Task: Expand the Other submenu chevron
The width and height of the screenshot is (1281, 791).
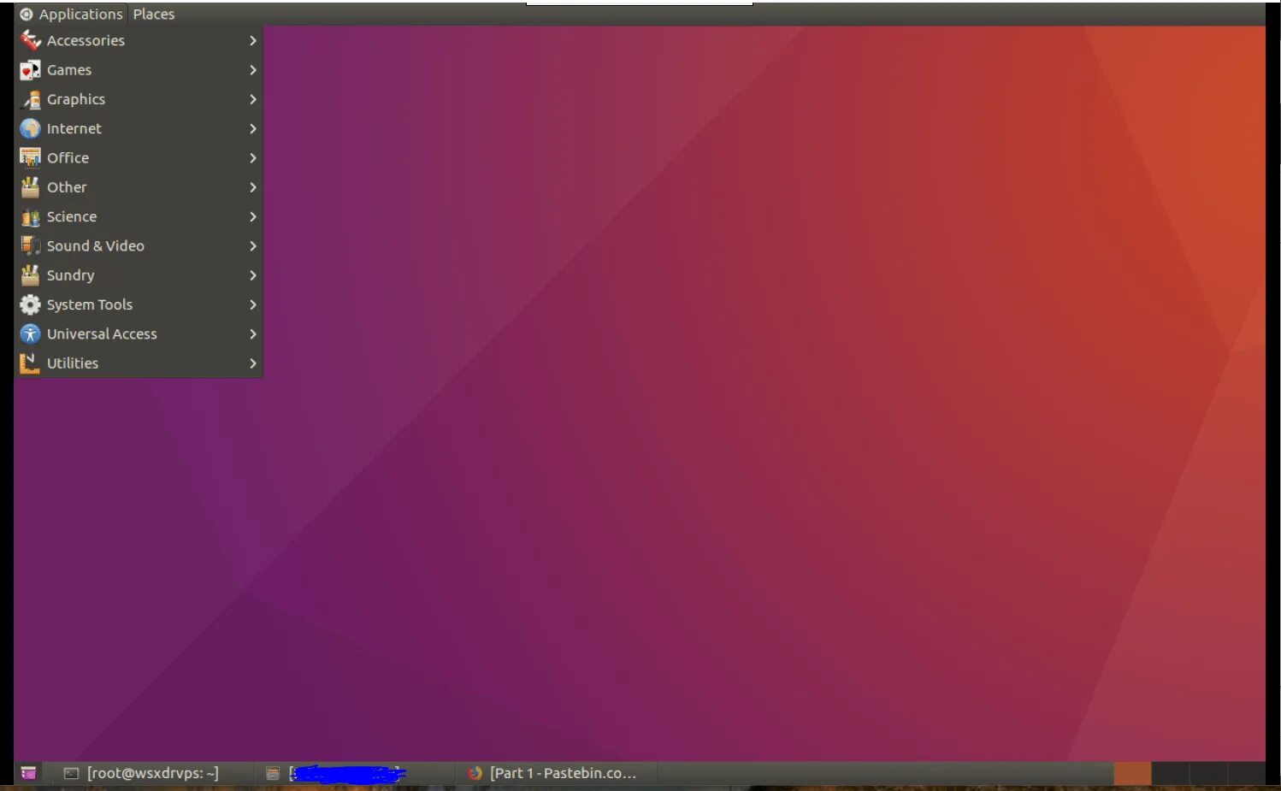Action: 252,187
